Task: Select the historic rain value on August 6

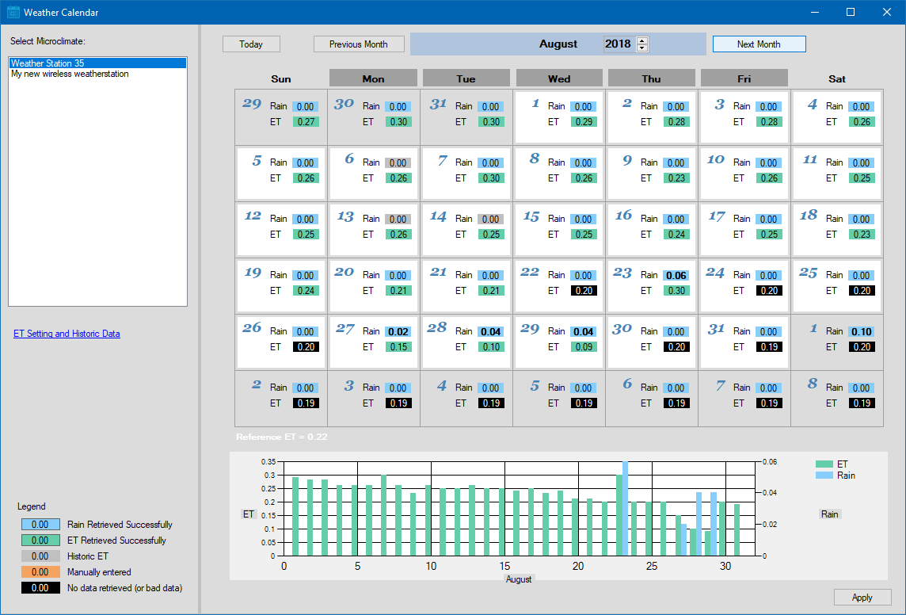Action: tap(398, 163)
